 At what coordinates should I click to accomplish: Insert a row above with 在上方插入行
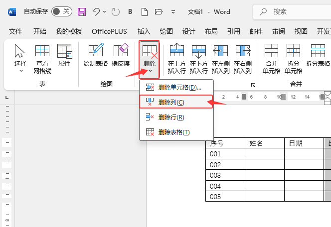tap(176, 59)
